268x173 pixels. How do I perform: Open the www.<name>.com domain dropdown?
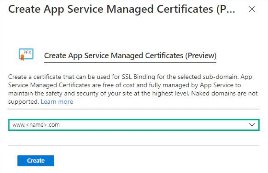(134, 125)
